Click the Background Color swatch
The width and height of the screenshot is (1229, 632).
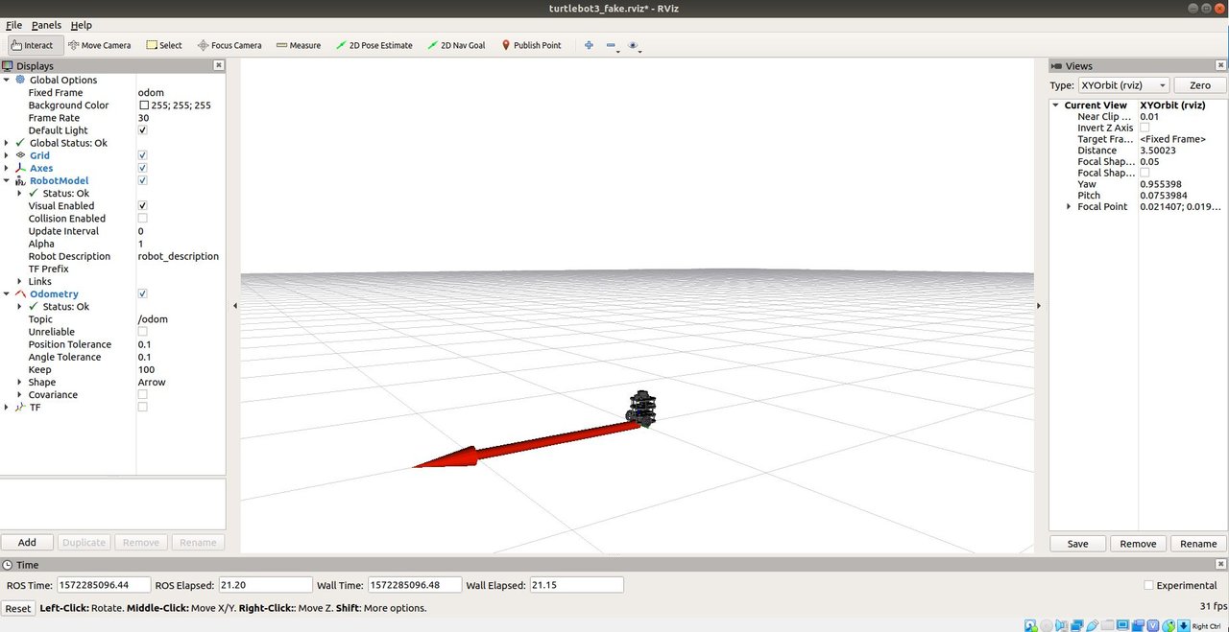coord(144,105)
